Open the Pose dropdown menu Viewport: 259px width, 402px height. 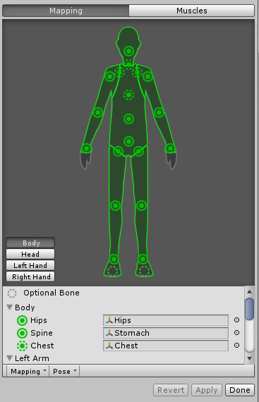[x=65, y=371]
